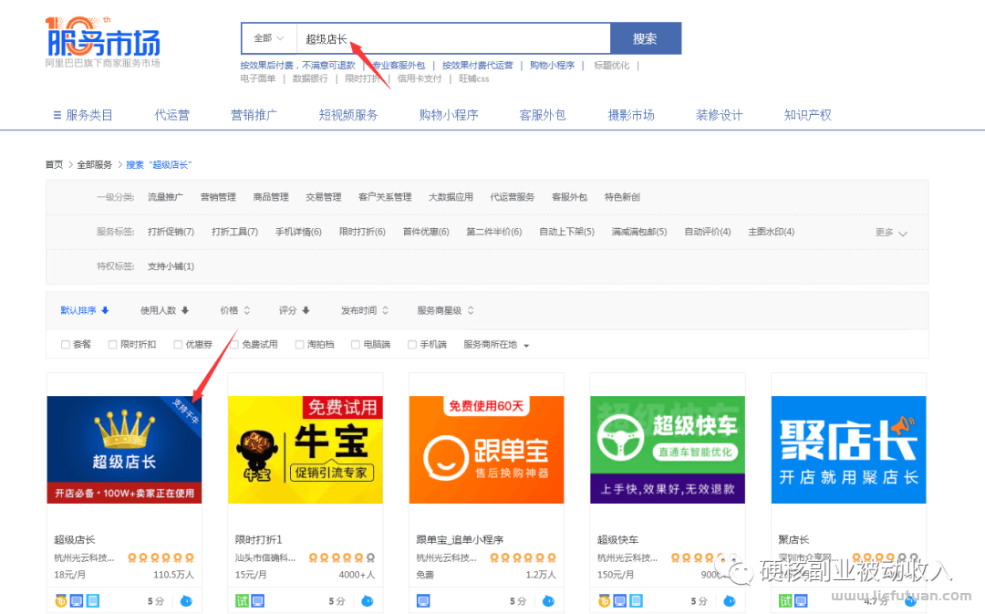
Task: Click the star rating of 限时打折1
Action: click(x=342, y=557)
